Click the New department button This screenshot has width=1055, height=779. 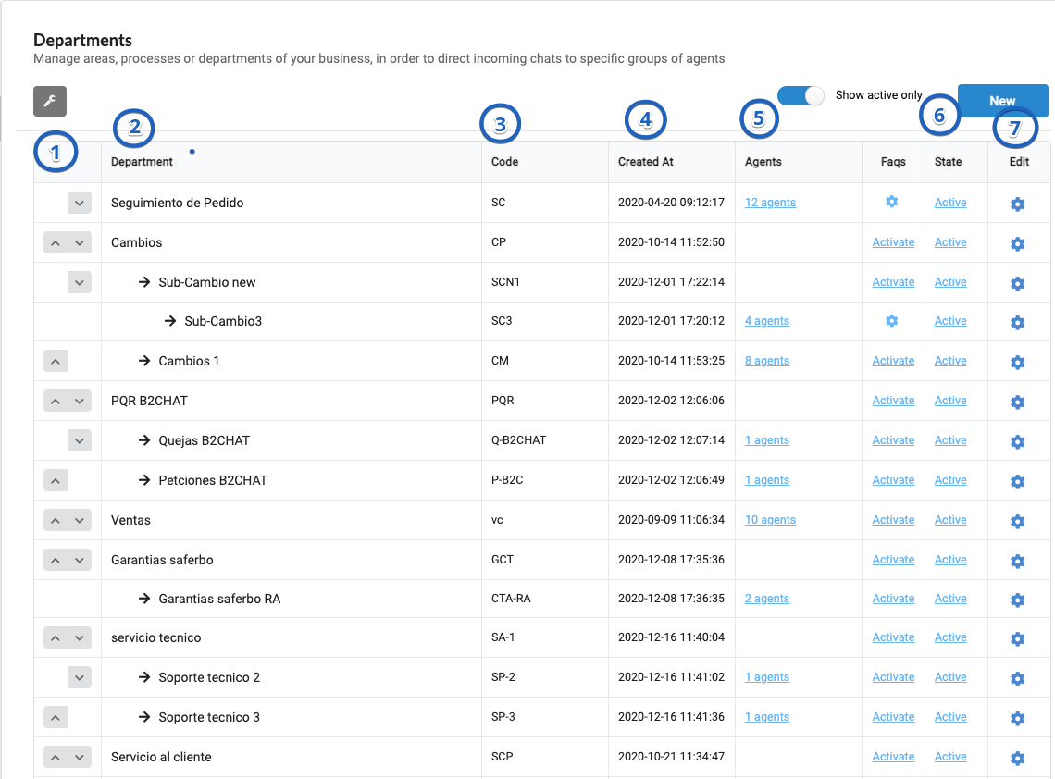[1002, 101]
